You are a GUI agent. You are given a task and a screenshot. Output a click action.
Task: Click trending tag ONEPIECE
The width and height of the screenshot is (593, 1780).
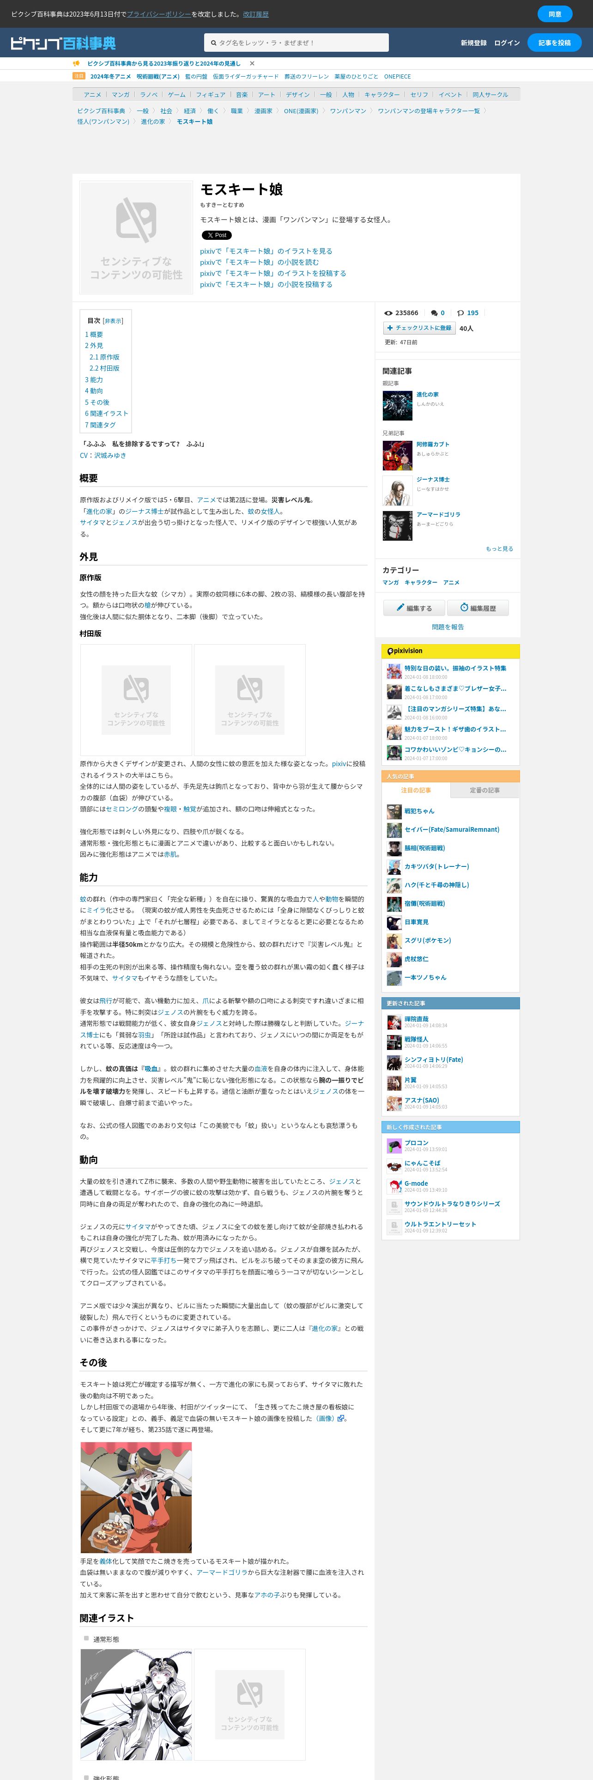[397, 77]
